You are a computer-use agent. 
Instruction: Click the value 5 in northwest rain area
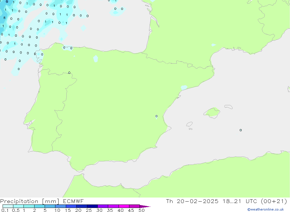(x=4, y=18)
